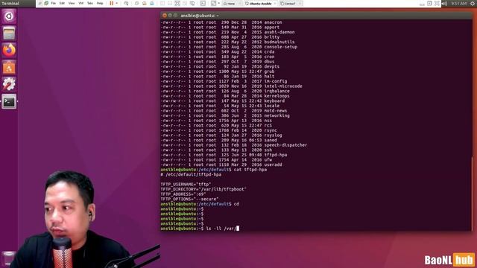
Task: Select the Terminal icon in launcher
Action: [9, 101]
